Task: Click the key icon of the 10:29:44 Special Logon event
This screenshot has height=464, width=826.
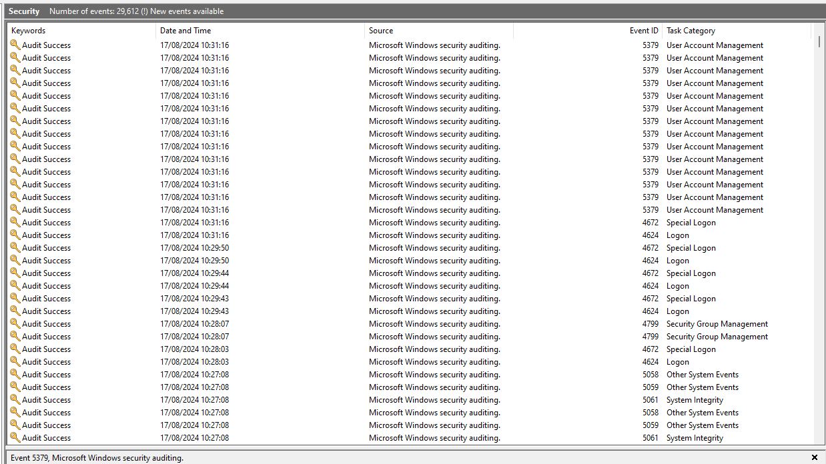Action: point(15,273)
